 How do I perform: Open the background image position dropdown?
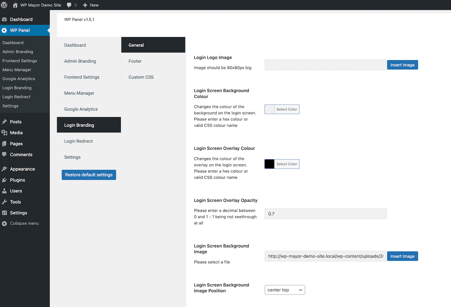[285, 290]
